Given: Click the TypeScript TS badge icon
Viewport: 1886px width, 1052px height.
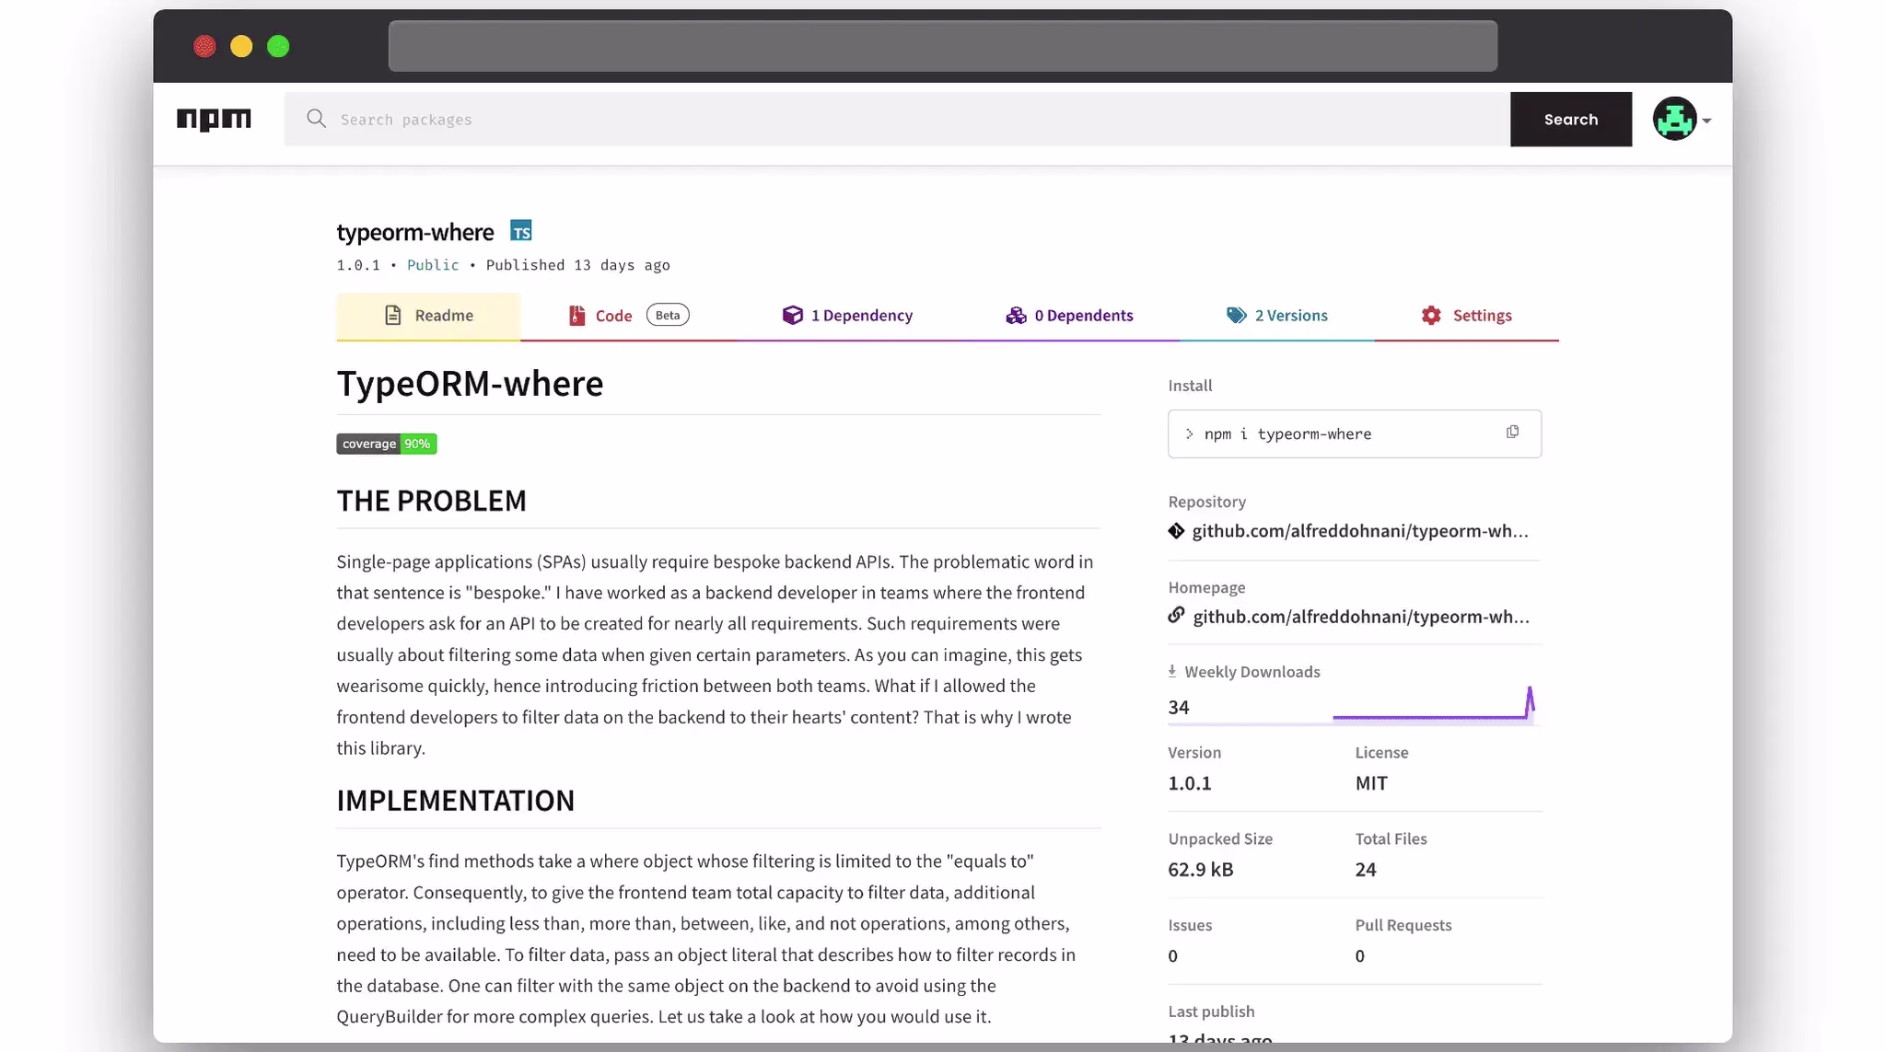Looking at the screenshot, I should tap(521, 231).
